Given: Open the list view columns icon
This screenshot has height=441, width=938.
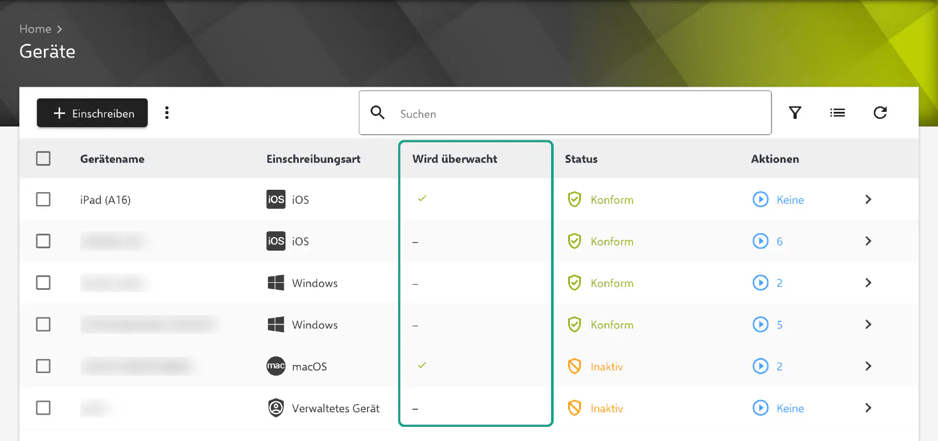Looking at the screenshot, I should (x=838, y=112).
